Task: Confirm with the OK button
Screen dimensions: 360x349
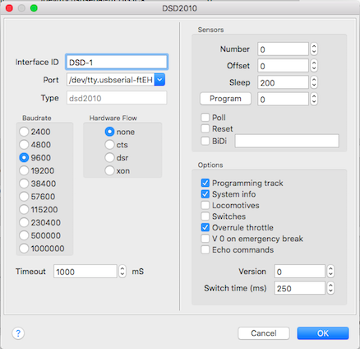Action: click(323, 333)
